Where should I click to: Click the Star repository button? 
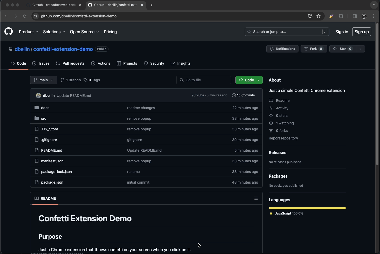coord(343,49)
